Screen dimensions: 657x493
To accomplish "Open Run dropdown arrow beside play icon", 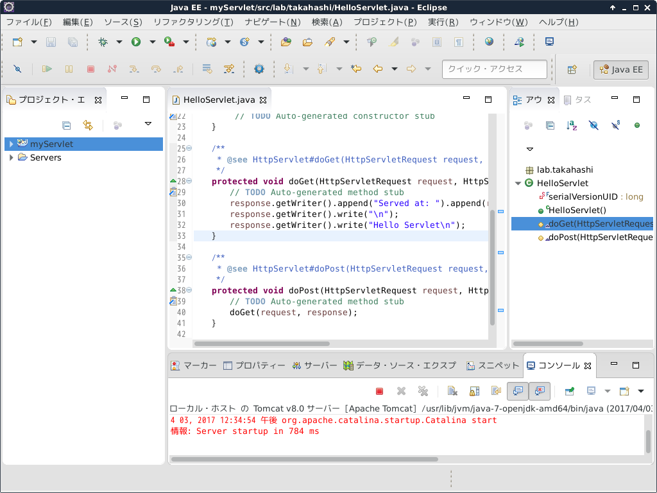I will pyautogui.click(x=153, y=42).
